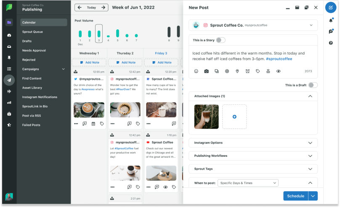This screenshot has height=208, width=340.
Task: Select day 5 bar in Post Volume chart
Action: point(117,34)
